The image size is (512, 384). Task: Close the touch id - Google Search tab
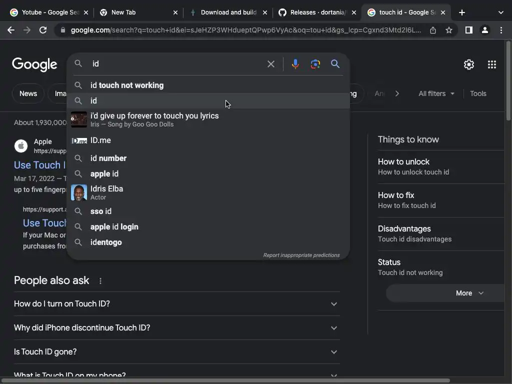click(443, 12)
